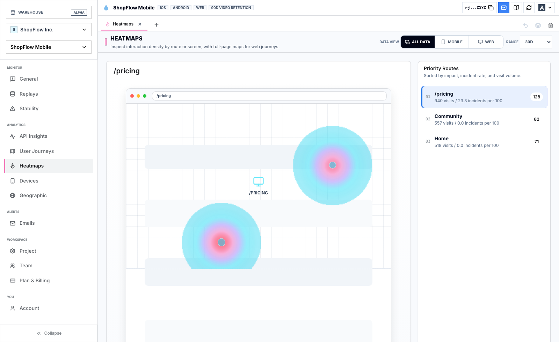Click the ShopFlow Mobile droplet logo

pos(106,8)
